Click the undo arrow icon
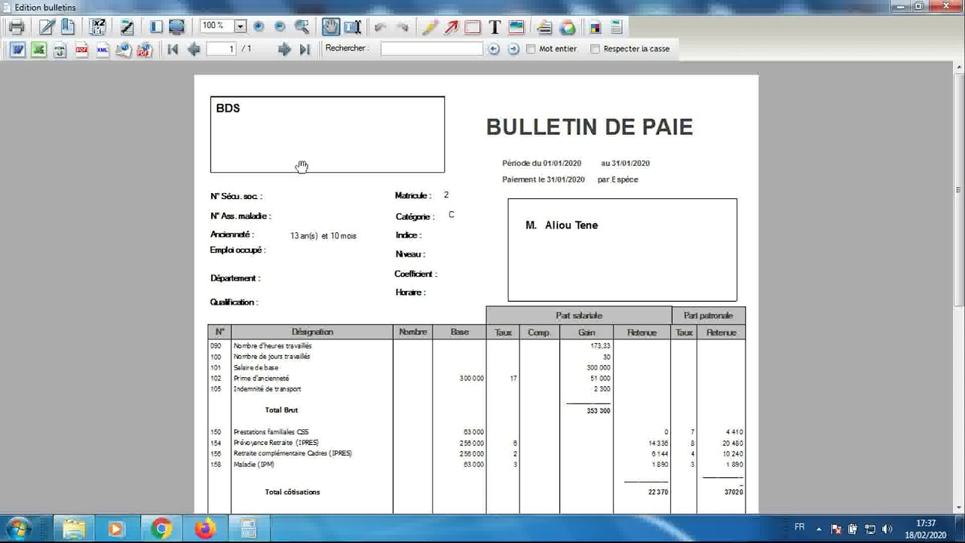 pyautogui.click(x=381, y=27)
